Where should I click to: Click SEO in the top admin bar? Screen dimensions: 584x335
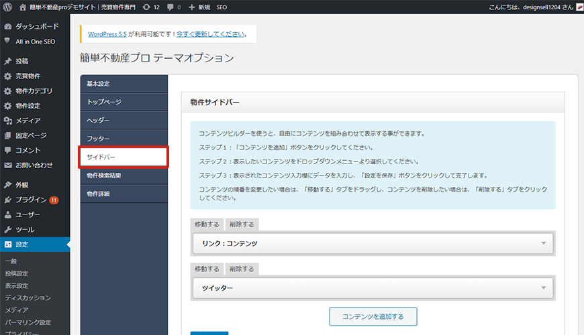point(222,7)
